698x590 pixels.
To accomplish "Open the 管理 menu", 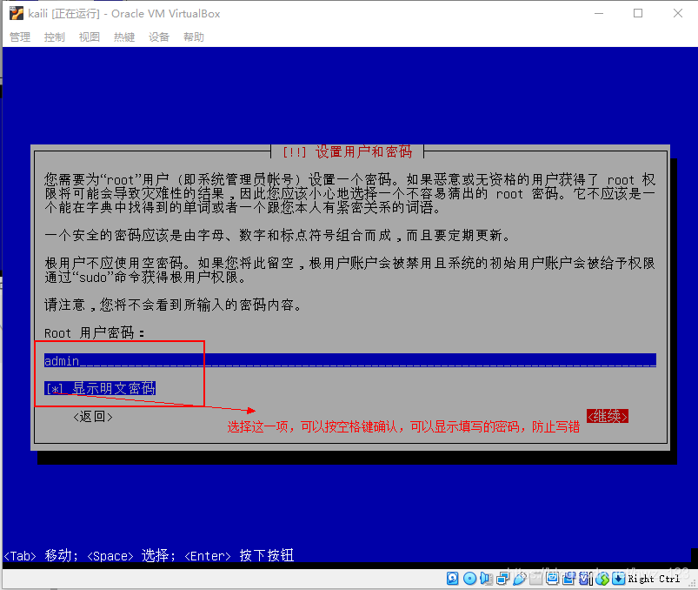I will (20, 37).
